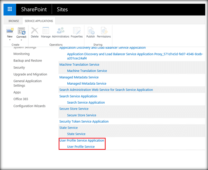Image resolution: width=208 pixels, height=170 pixels.
Task: Open the Managed Metadata Service link
Action: pos(79,77)
